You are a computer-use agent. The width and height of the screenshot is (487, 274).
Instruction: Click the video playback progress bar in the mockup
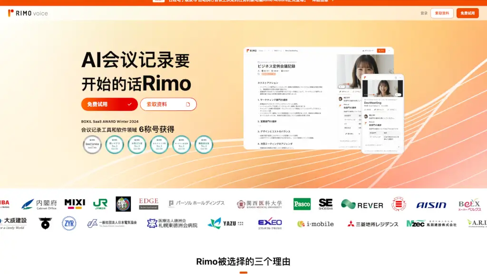[x=347, y=83]
